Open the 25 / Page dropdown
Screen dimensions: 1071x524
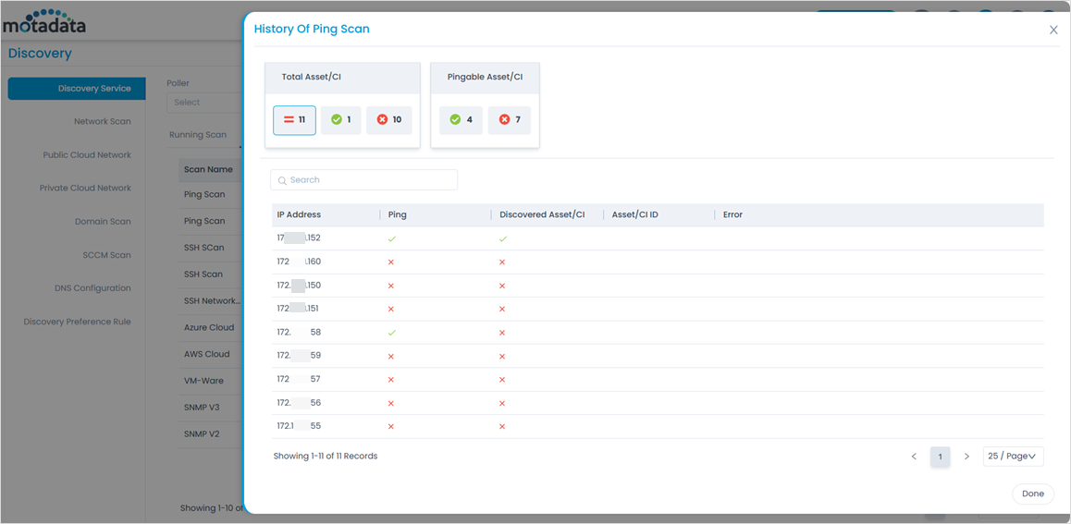tap(1013, 457)
